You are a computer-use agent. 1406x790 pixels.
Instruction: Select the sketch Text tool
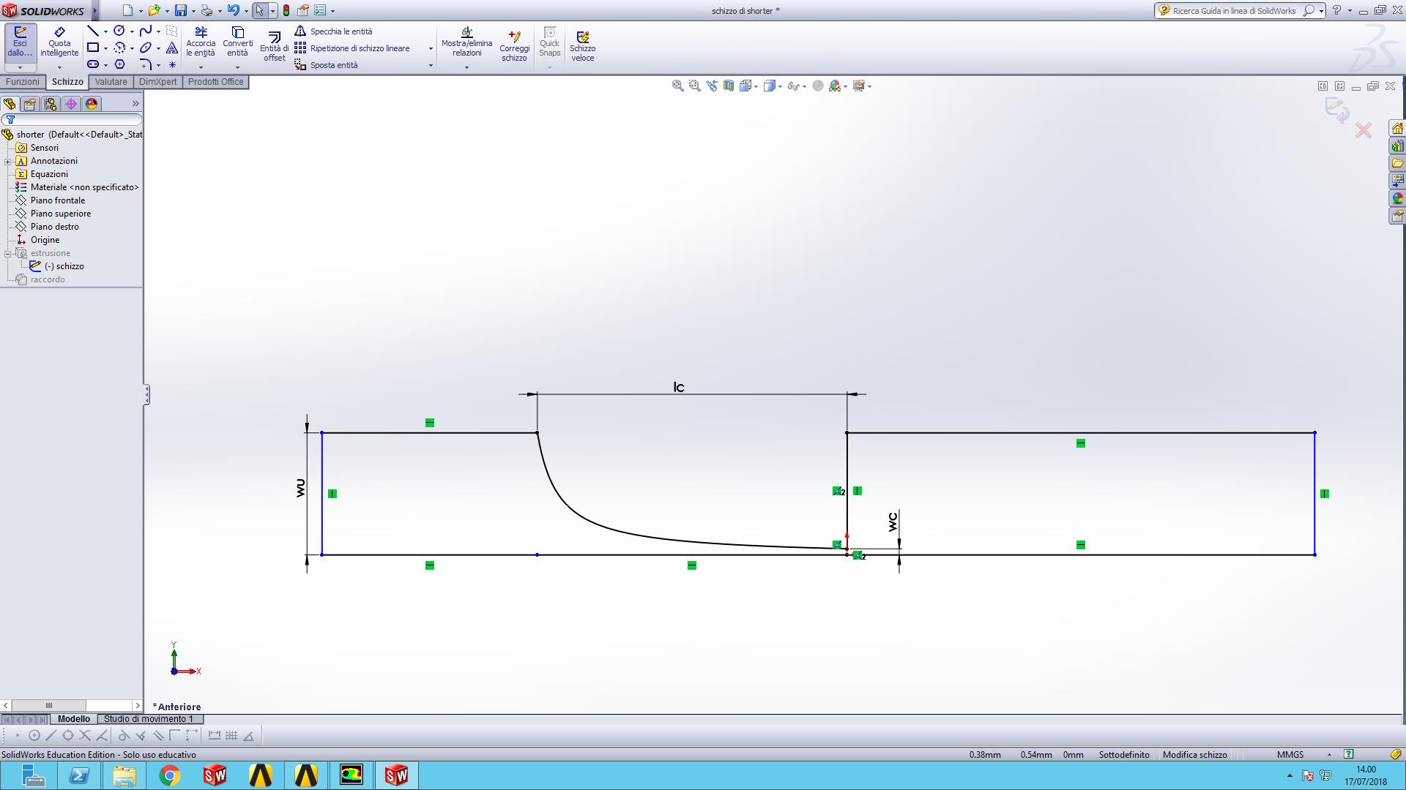coord(172,48)
